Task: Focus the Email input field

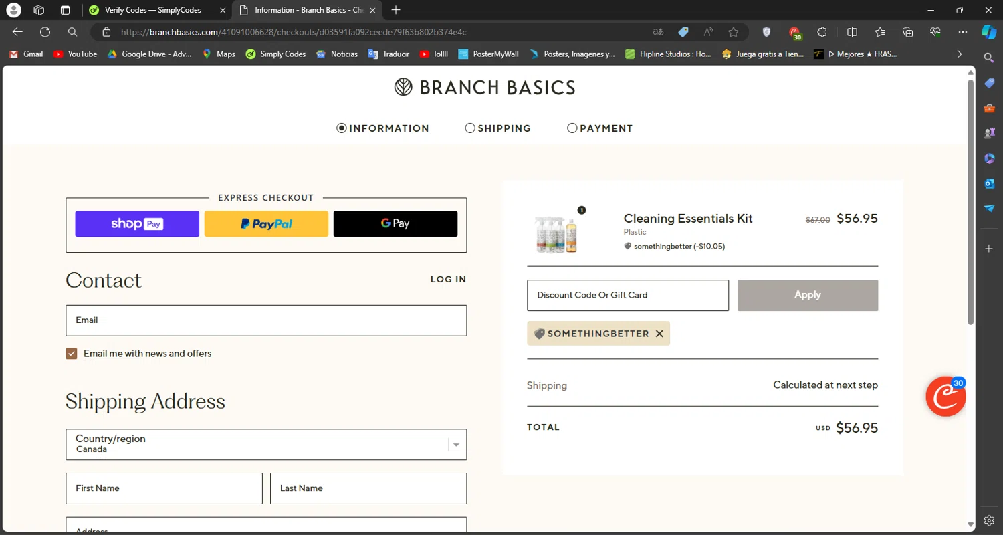Action: [266, 320]
